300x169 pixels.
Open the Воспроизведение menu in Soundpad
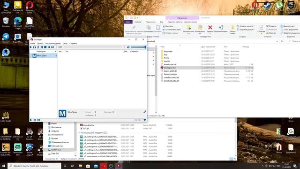pos(53,44)
